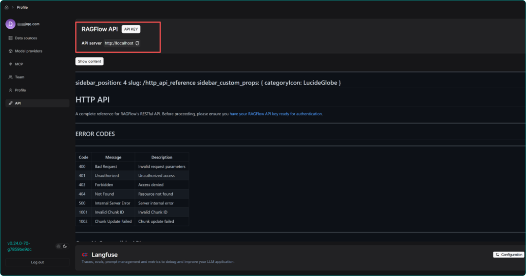Image resolution: width=526 pixels, height=276 pixels.
Task: Open the RAGFlow API key authentication link
Action: click(x=276, y=114)
